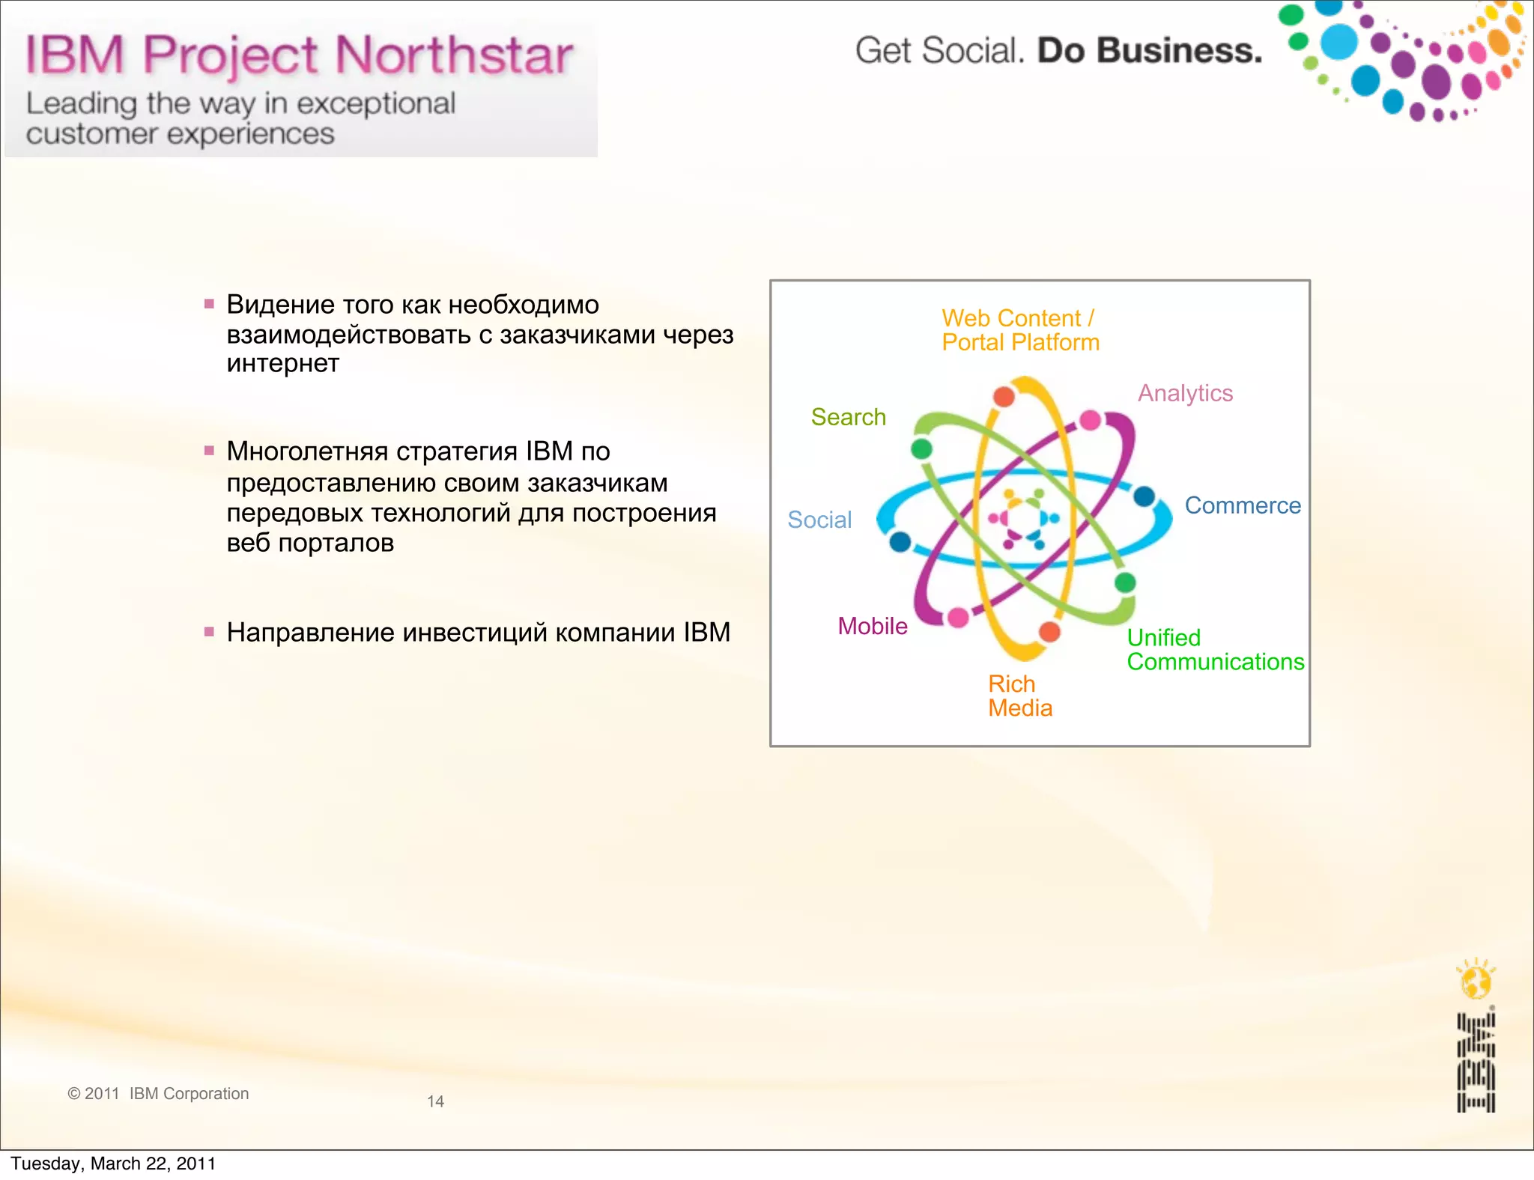Screen dimensions: 1534x1180
Task: Click the Search label in diagram
Action: pyautogui.click(x=848, y=417)
